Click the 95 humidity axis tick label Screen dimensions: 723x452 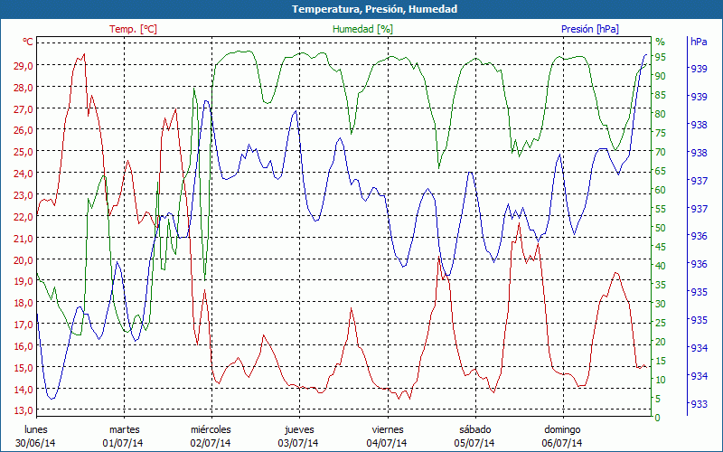point(661,57)
